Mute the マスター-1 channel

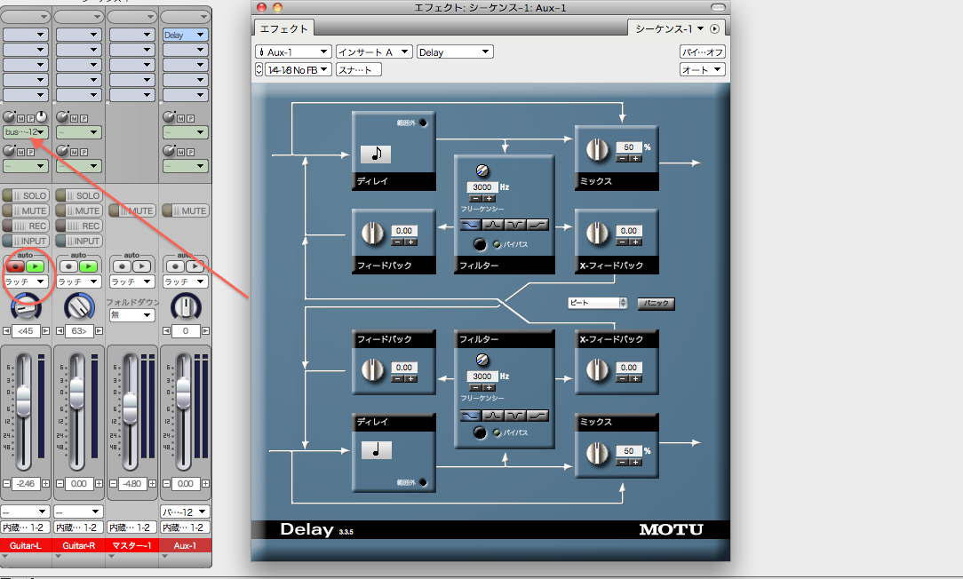132,210
